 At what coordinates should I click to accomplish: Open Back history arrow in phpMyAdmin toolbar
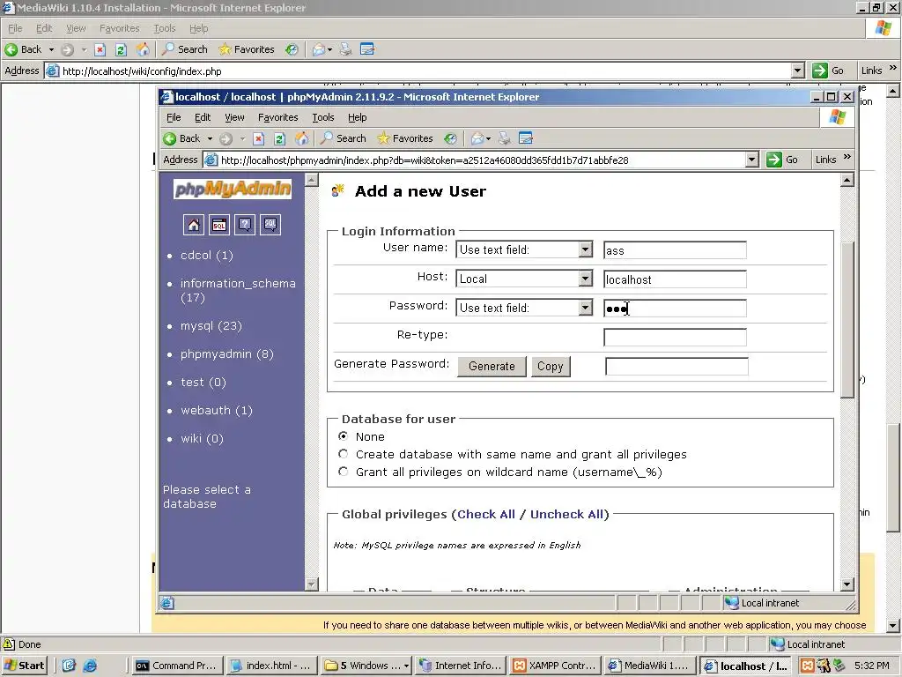[210, 138]
